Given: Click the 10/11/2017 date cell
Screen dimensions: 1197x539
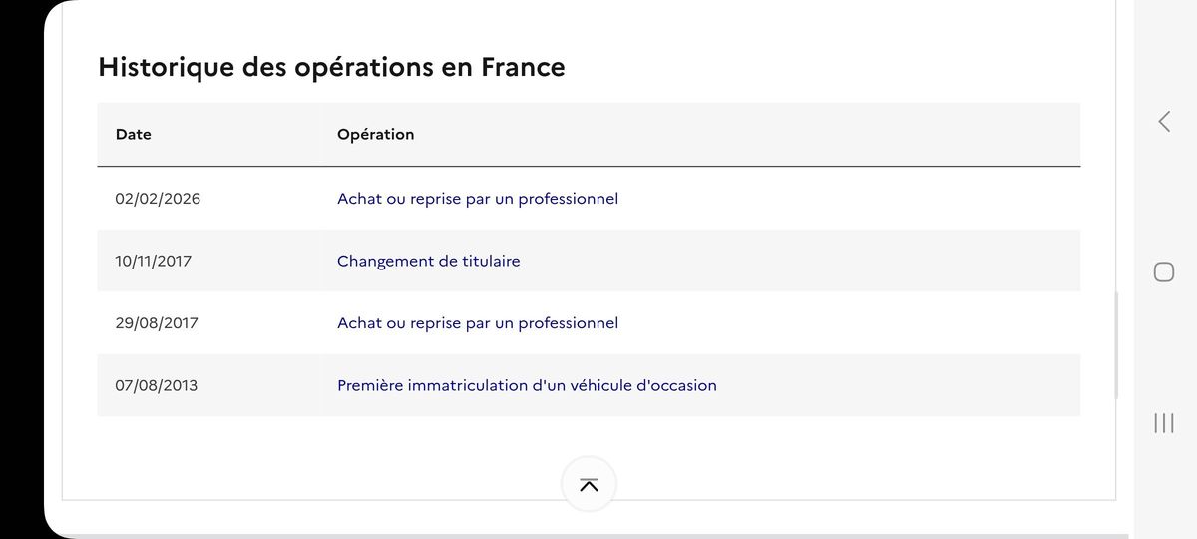Looking at the screenshot, I should pyautogui.click(x=154, y=261).
